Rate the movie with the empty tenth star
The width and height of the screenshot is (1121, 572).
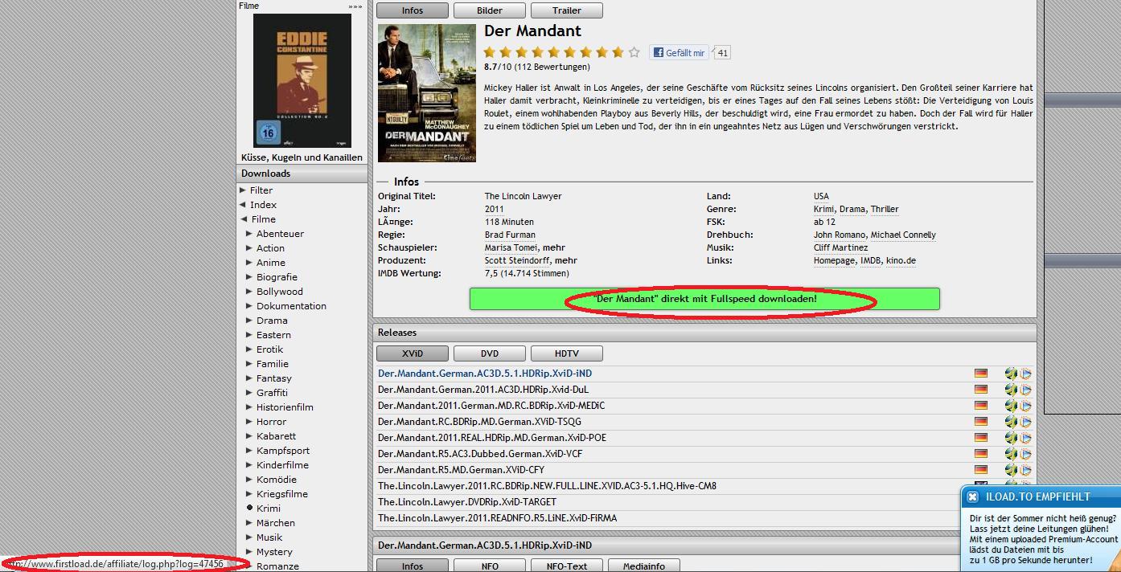634,52
